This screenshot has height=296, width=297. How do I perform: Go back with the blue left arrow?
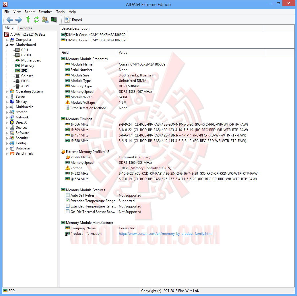click(x=10, y=20)
